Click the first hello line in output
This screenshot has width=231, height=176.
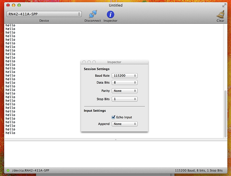pyautogui.click(x=10, y=25)
